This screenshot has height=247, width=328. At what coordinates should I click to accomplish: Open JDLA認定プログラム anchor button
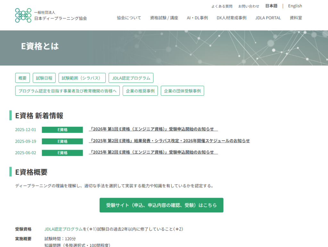pyautogui.click(x=131, y=78)
